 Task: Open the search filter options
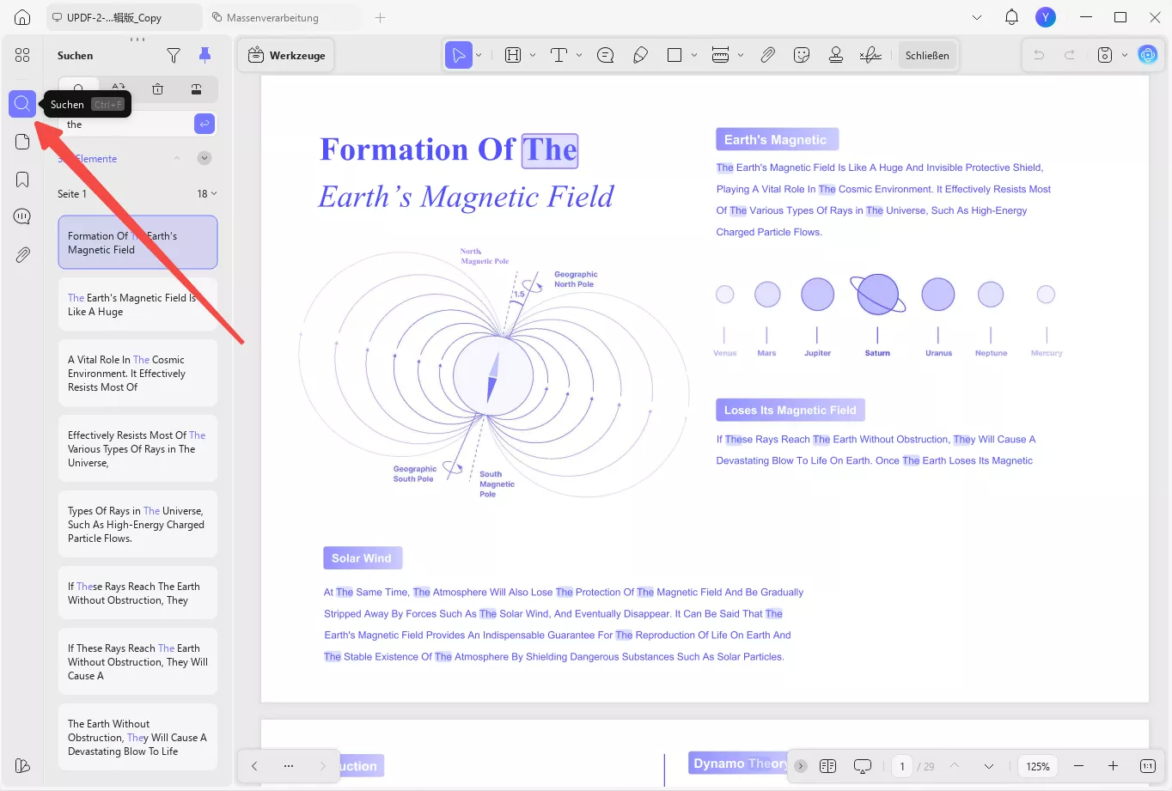pos(174,55)
